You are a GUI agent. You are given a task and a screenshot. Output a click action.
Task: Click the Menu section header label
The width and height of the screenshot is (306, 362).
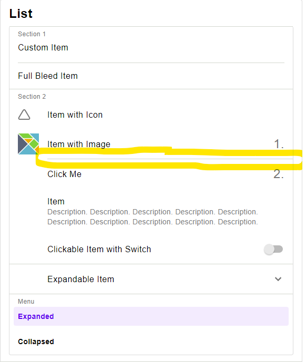26,302
